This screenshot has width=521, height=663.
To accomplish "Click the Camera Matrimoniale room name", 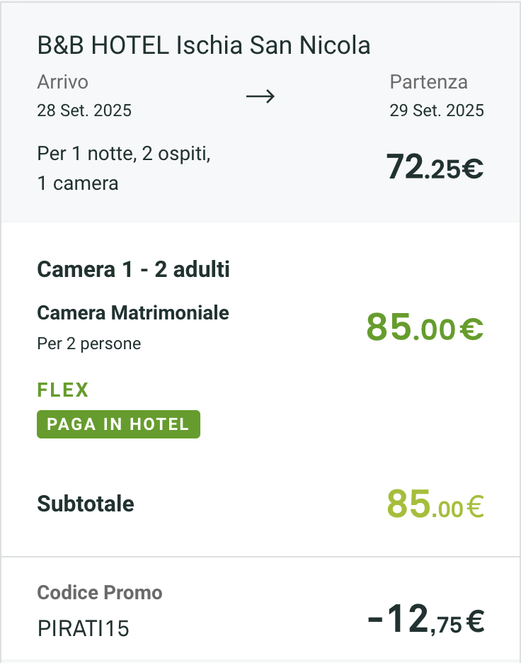I will pyautogui.click(x=132, y=313).
